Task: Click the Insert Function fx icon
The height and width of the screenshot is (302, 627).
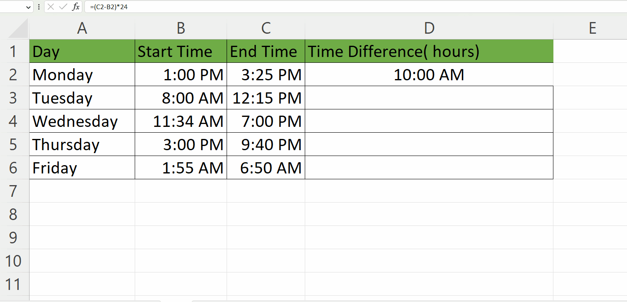Action: 76,7
